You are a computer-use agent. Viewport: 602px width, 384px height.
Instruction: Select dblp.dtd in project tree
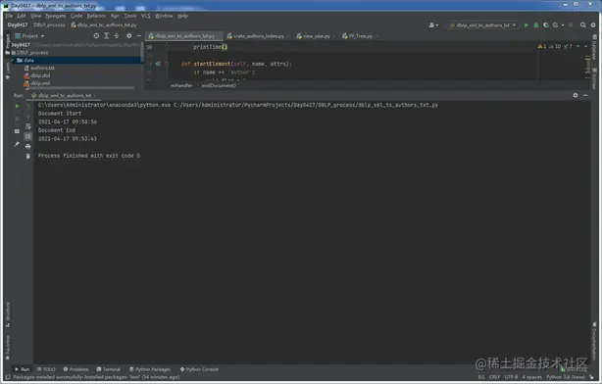click(x=40, y=75)
